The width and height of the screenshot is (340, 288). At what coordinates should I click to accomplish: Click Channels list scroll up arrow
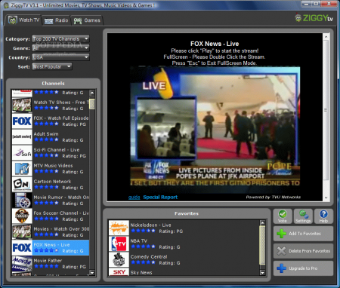(x=92, y=93)
